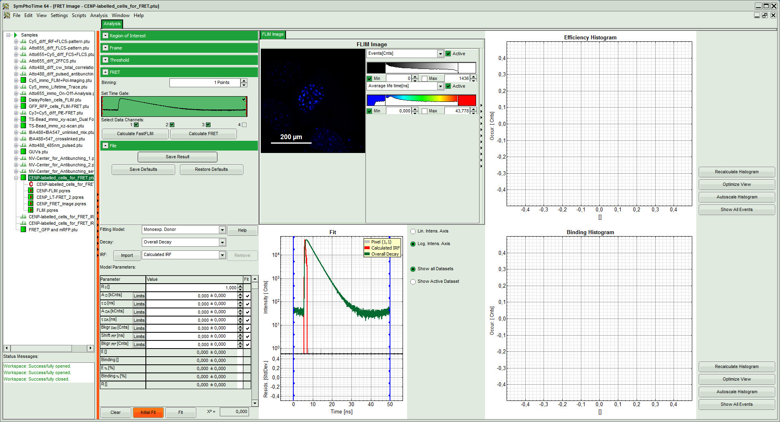This screenshot has height=422, width=780.
Task: Click the green image icon of FRET_GFP and mRFP.ptu
Action: [x=24, y=230]
